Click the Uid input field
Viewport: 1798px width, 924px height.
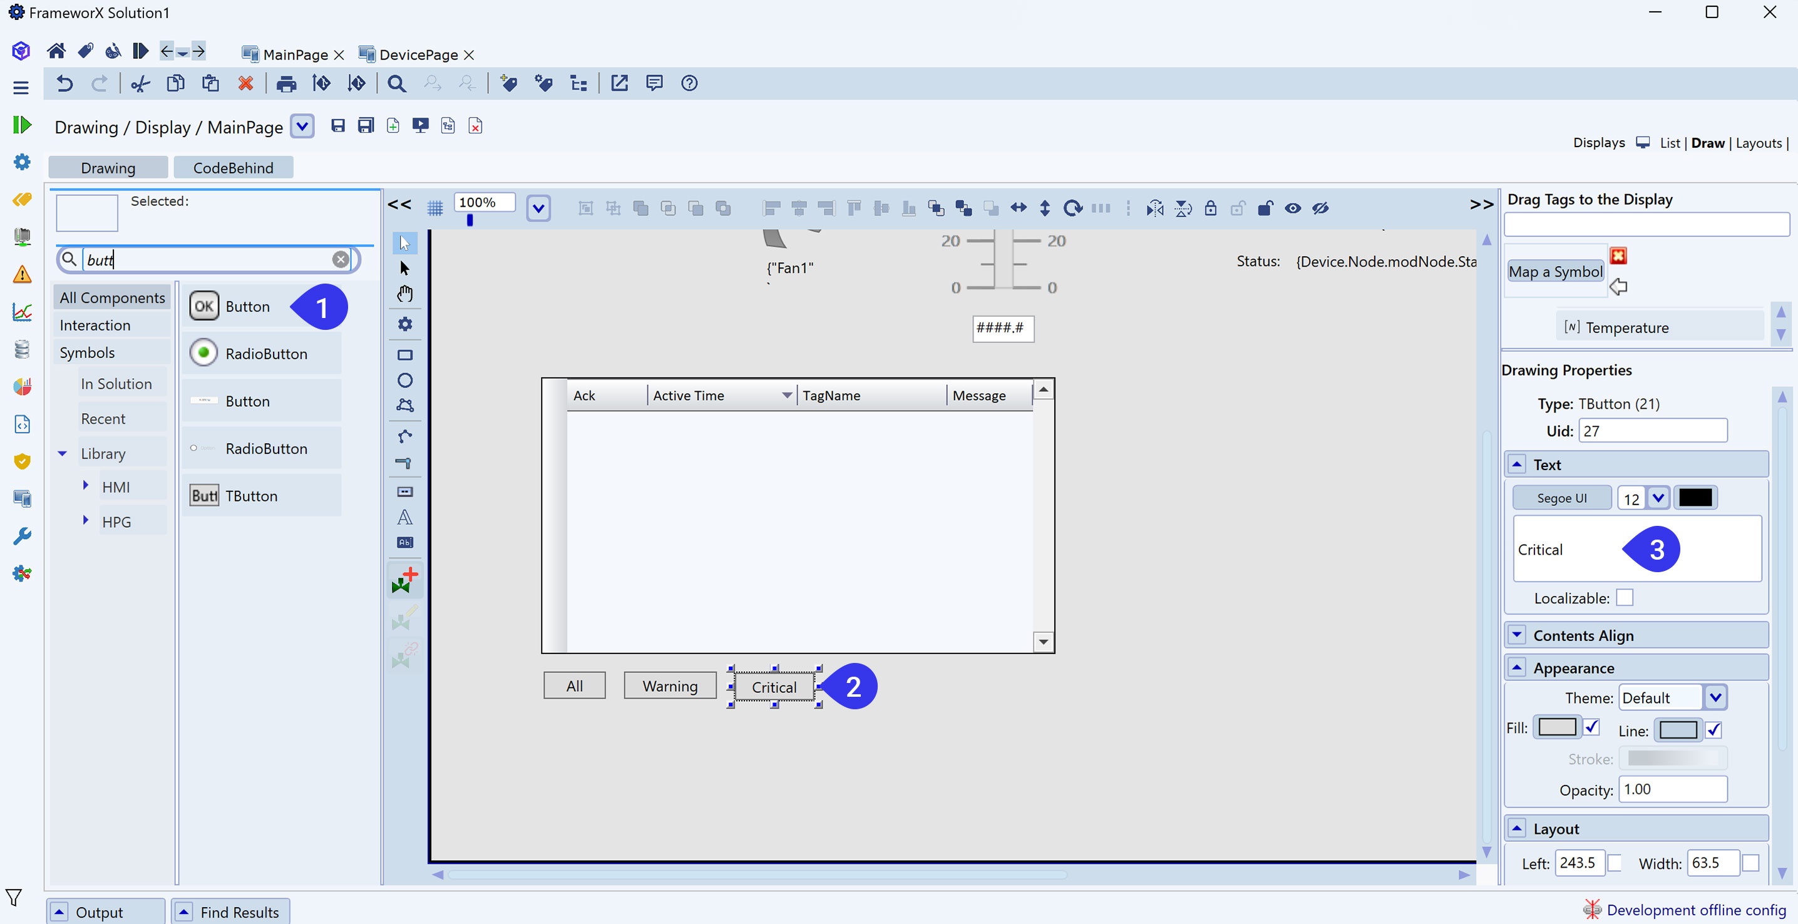coord(1653,431)
